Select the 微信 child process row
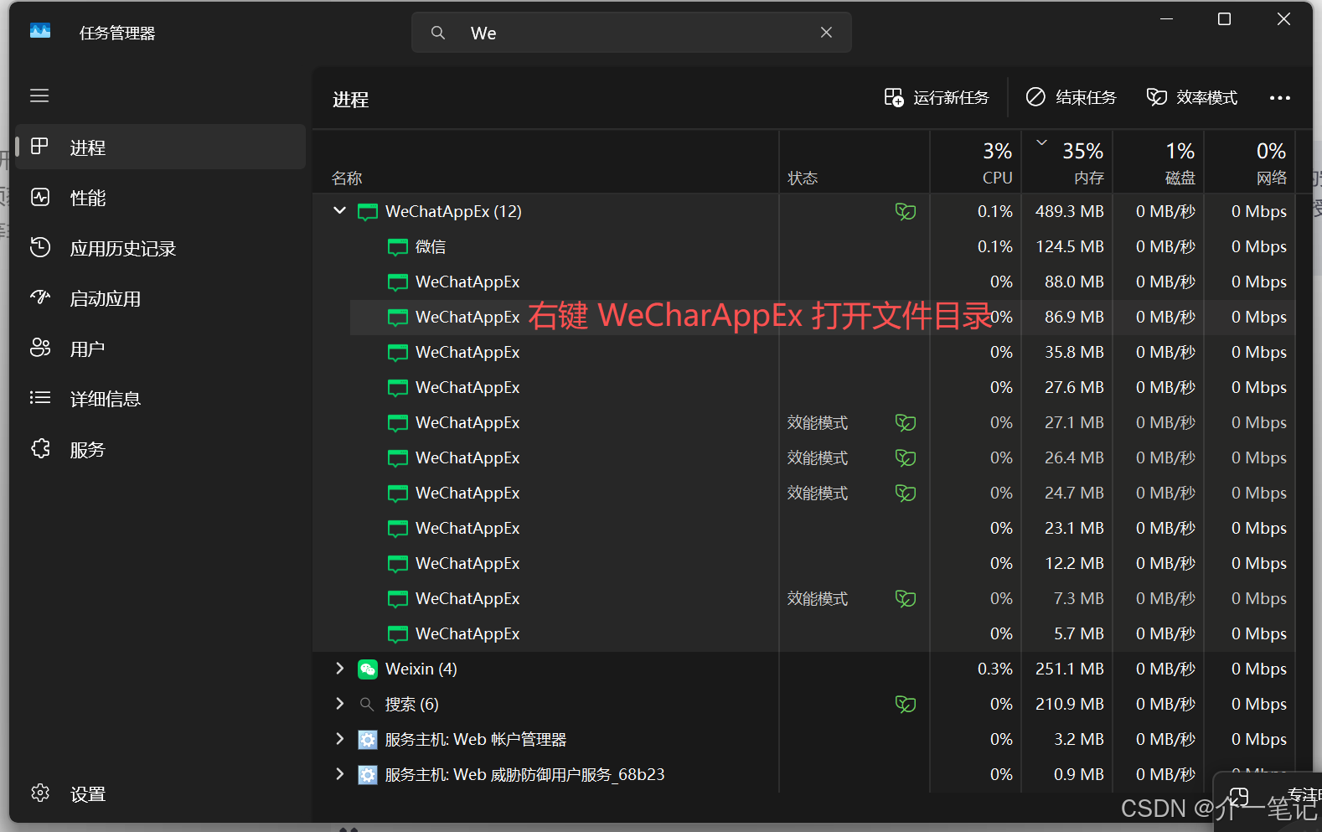1322x832 pixels. coord(804,246)
